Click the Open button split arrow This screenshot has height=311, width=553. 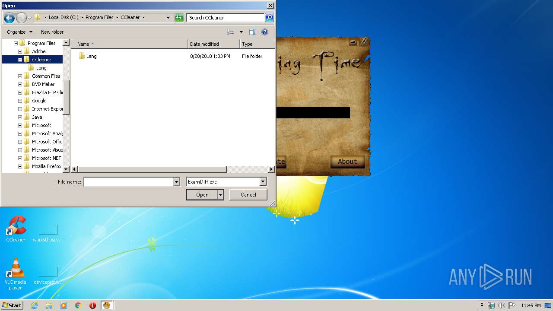click(x=221, y=195)
